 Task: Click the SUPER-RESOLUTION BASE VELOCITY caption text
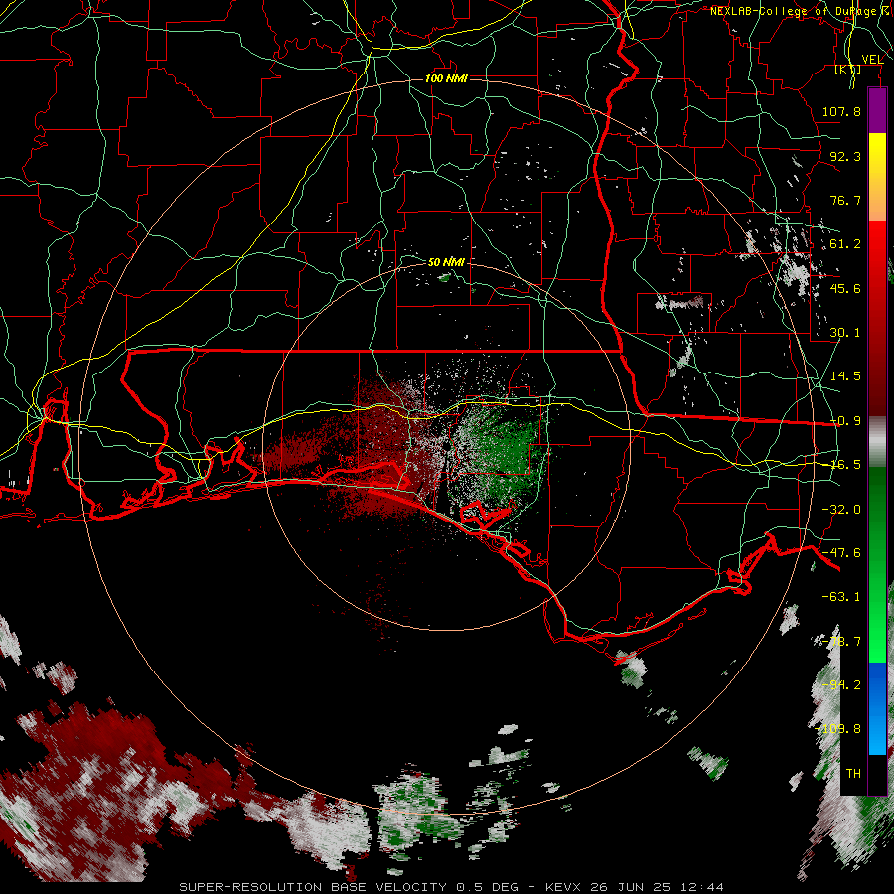tap(313, 887)
